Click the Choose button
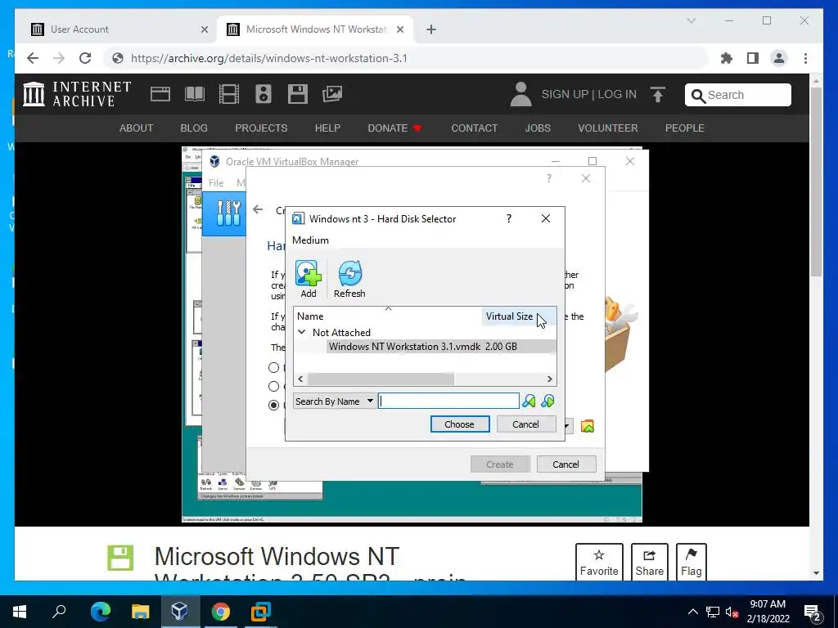The height and width of the screenshot is (628, 838). click(460, 424)
